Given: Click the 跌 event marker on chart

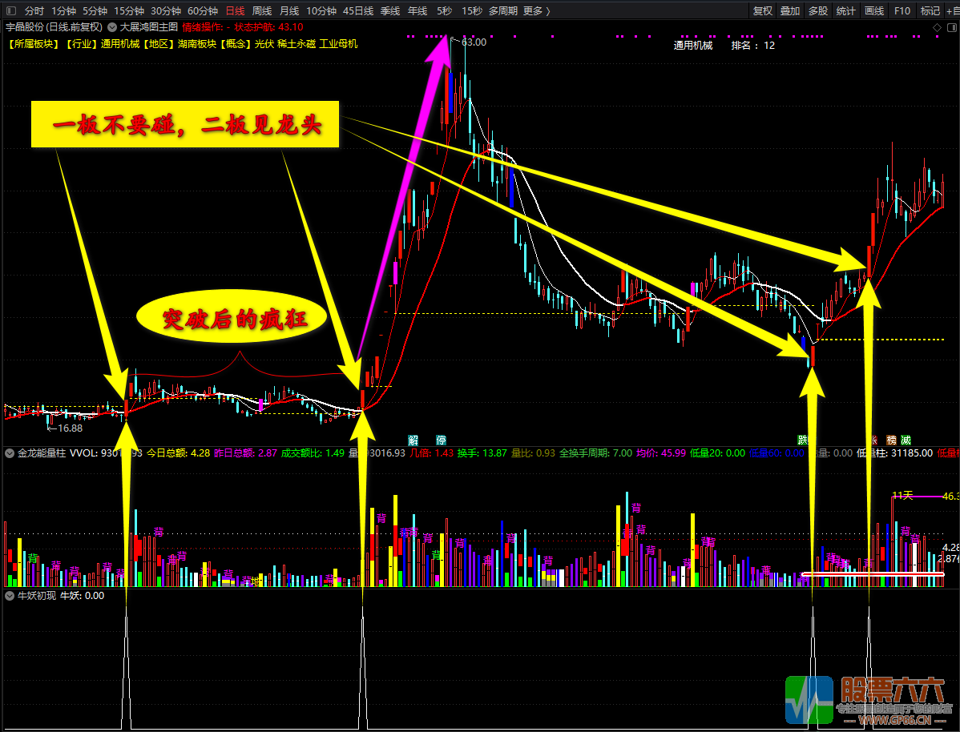Looking at the screenshot, I should click(x=802, y=440).
